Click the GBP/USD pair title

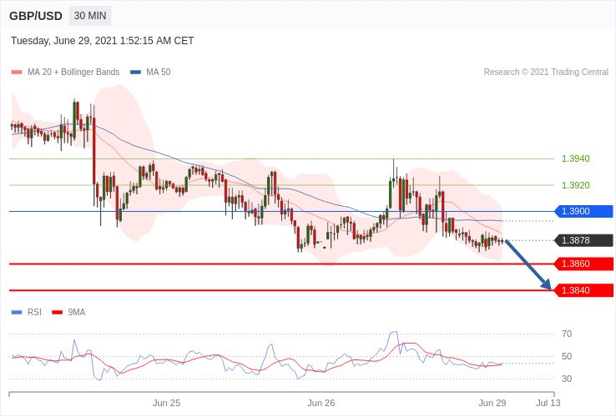pyautogui.click(x=36, y=16)
